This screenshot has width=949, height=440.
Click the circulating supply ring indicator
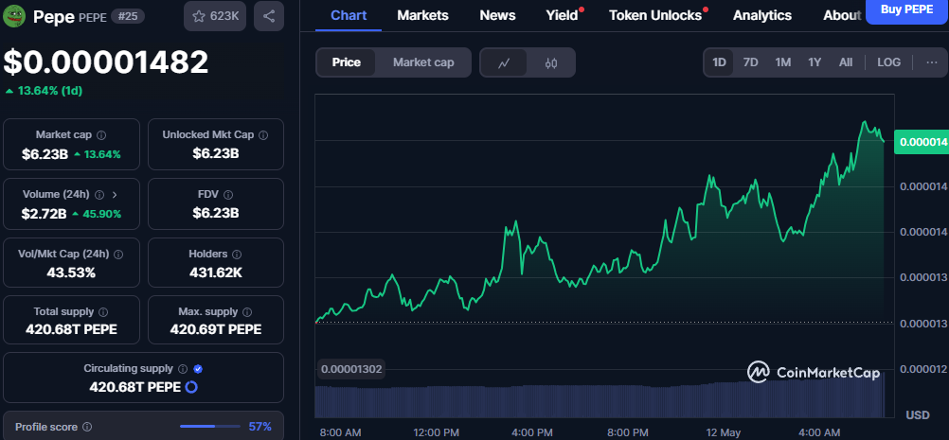(190, 387)
